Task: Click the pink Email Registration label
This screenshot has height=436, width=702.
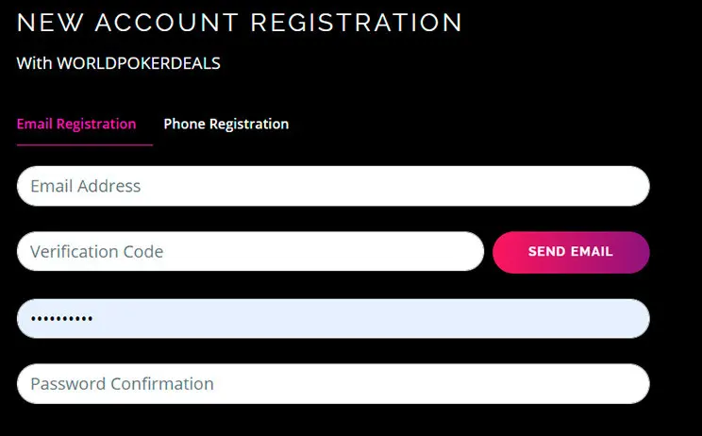Action: (x=76, y=125)
